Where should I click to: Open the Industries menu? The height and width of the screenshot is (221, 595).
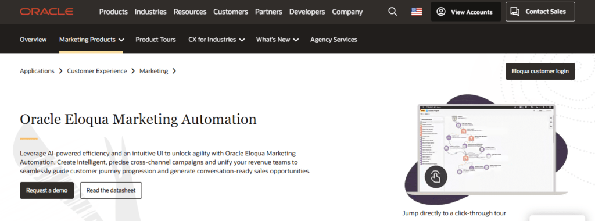pyautogui.click(x=150, y=12)
